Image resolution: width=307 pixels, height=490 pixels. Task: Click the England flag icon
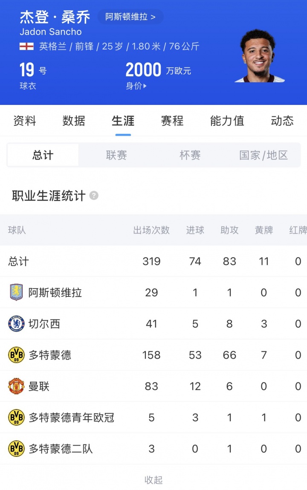tap(26, 46)
